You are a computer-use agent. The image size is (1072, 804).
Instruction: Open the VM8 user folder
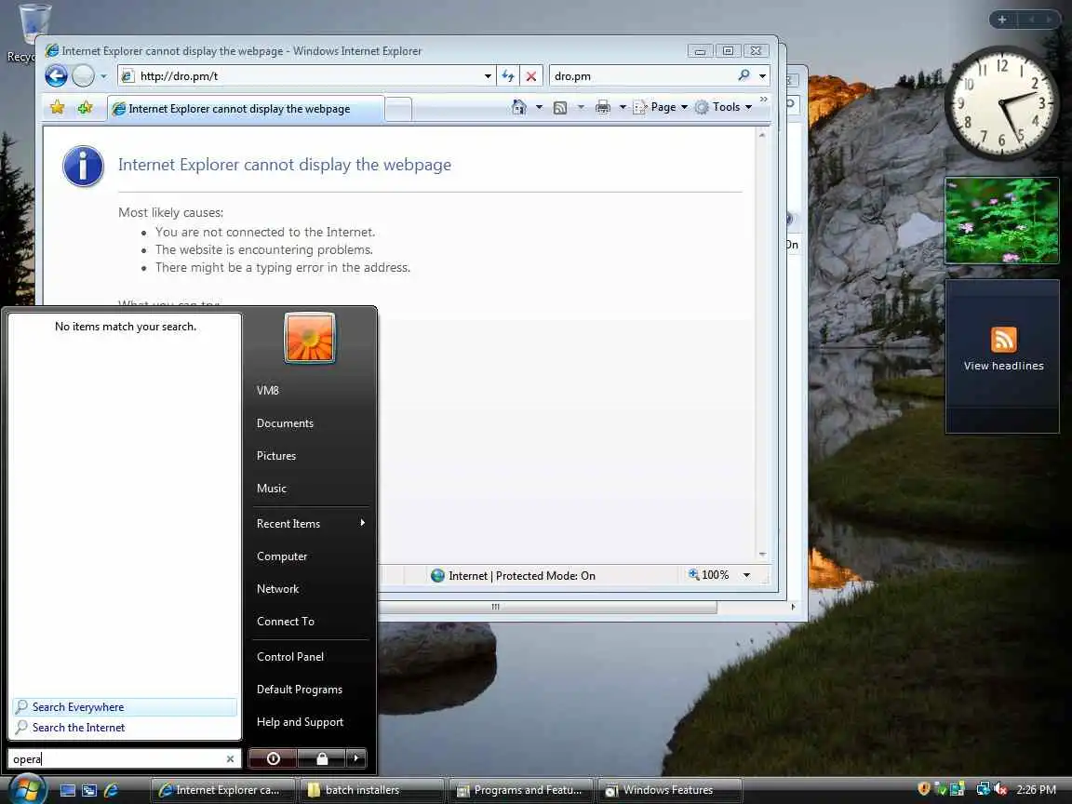click(268, 391)
